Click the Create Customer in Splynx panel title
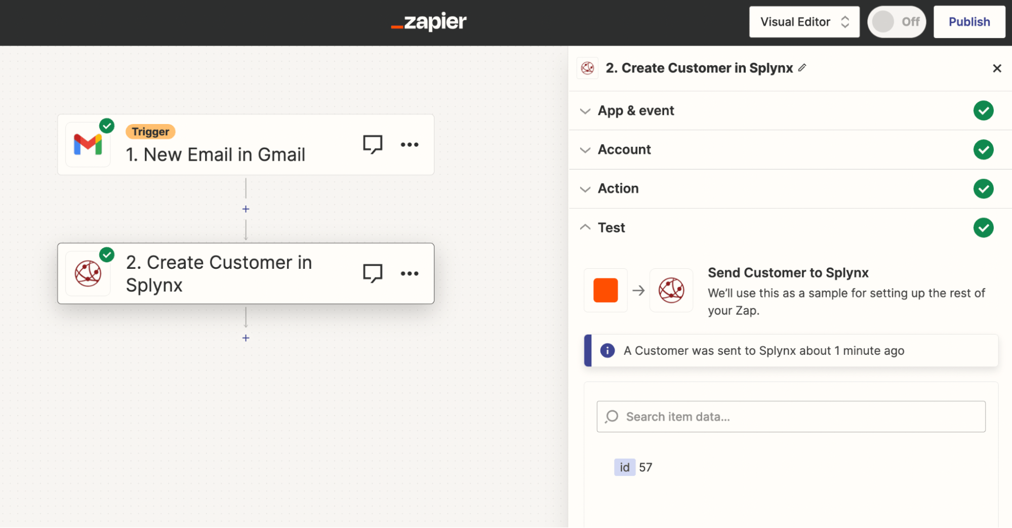The width and height of the screenshot is (1012, 528). (699, 68)
